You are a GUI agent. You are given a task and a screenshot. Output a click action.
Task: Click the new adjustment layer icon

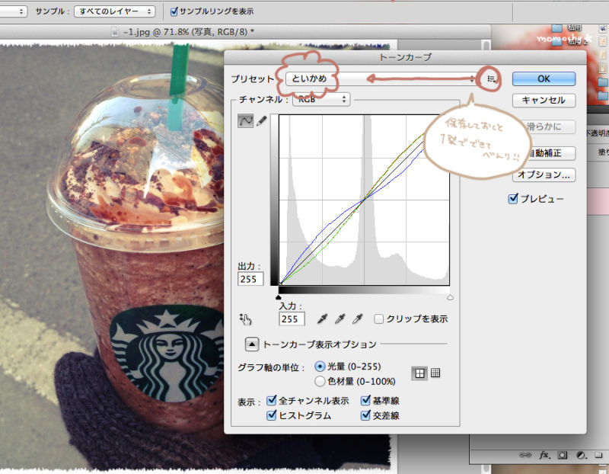click(581, 454)
